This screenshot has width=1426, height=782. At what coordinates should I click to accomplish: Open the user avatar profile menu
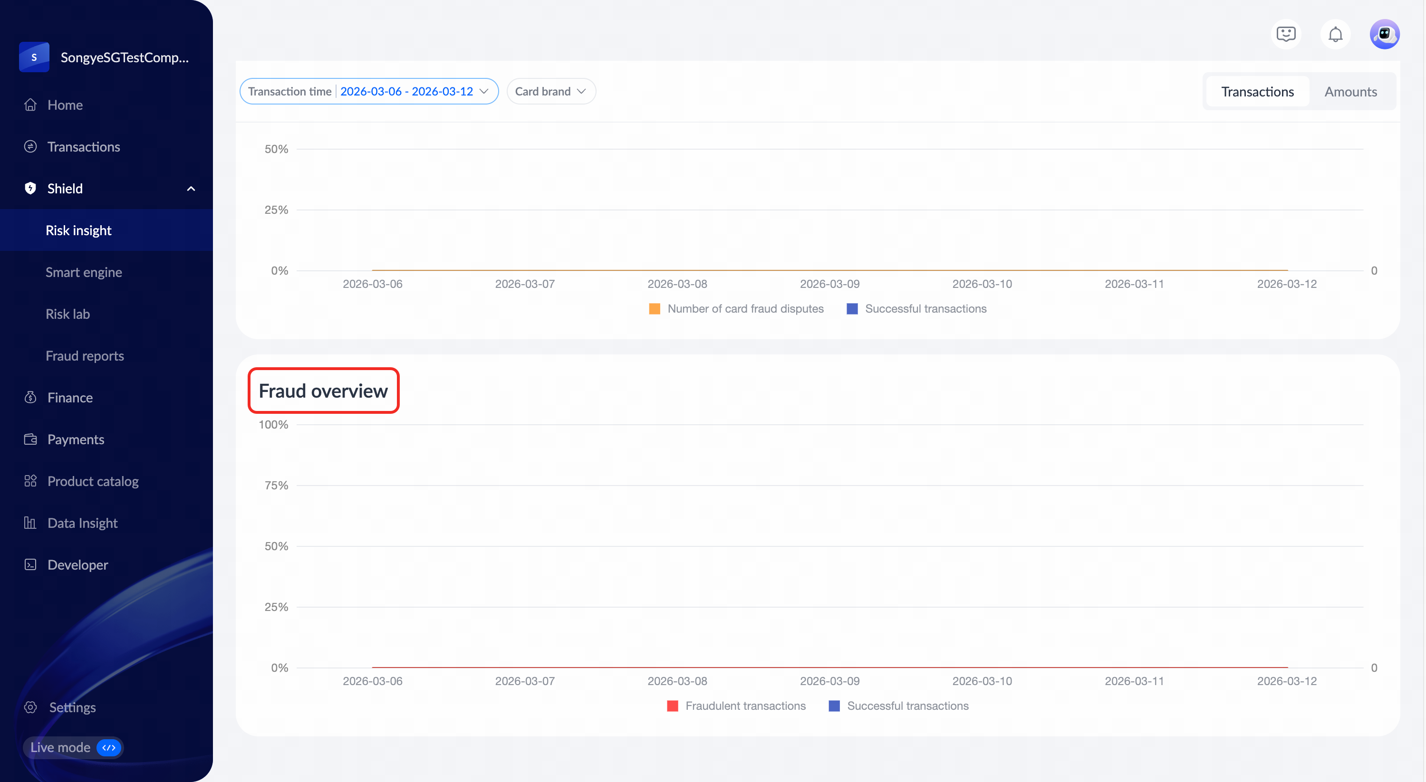click(1385, 34)
